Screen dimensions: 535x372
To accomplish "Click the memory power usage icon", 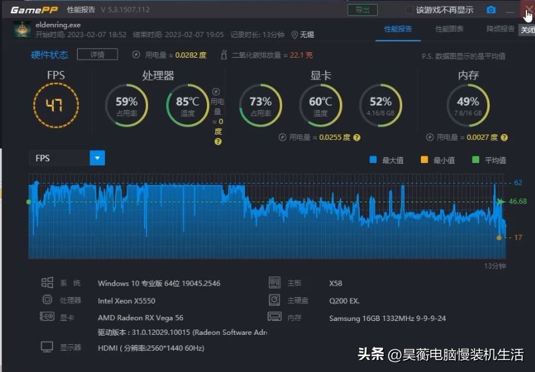I will (x=430, y=137).
